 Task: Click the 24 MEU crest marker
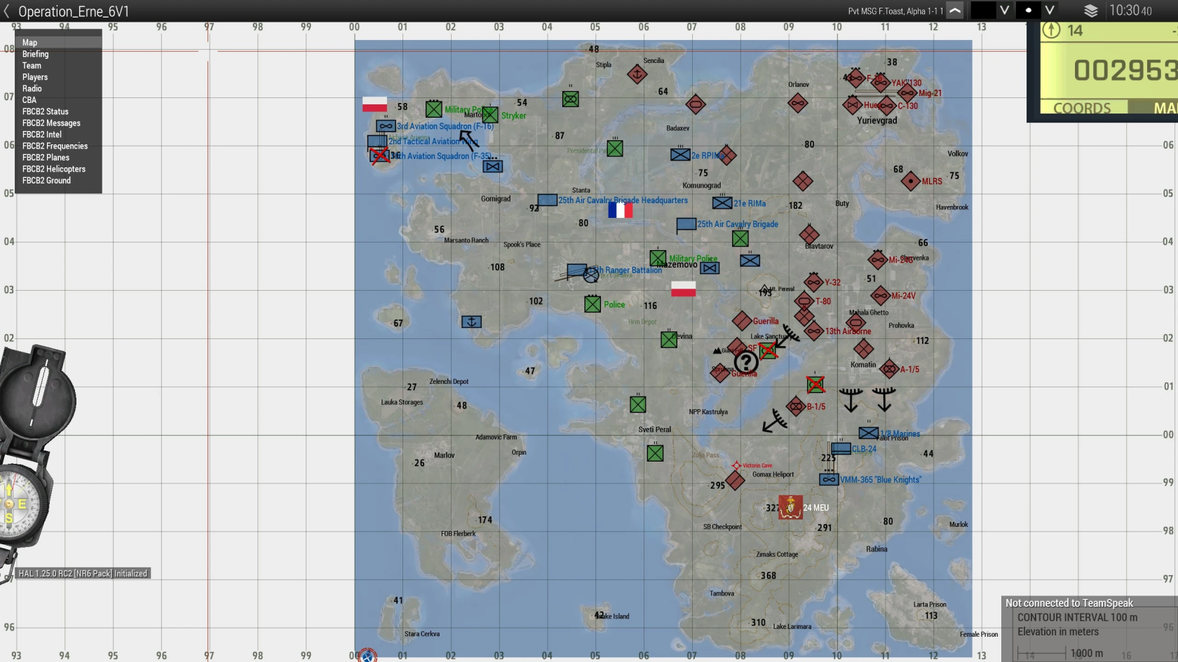click(x=790, y=507)
